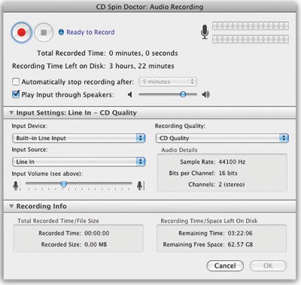
Task: Open the Input Source Line In dropdown
Action: 79,161
